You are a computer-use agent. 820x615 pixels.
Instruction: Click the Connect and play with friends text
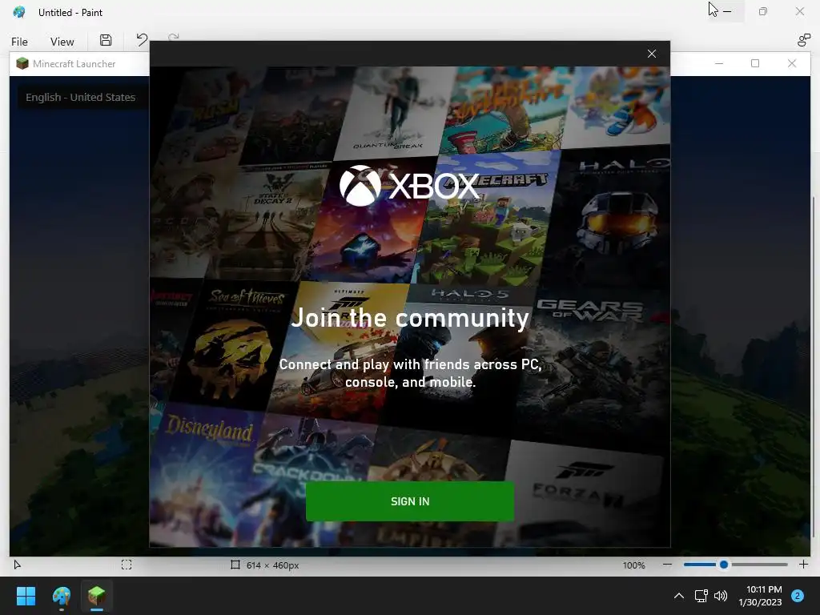click(410, 373)
